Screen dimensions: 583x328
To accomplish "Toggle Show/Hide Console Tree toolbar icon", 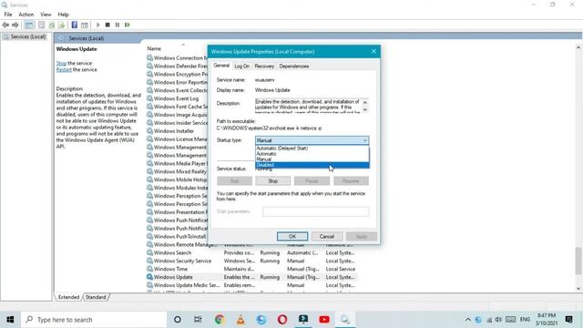I will 29,25.
